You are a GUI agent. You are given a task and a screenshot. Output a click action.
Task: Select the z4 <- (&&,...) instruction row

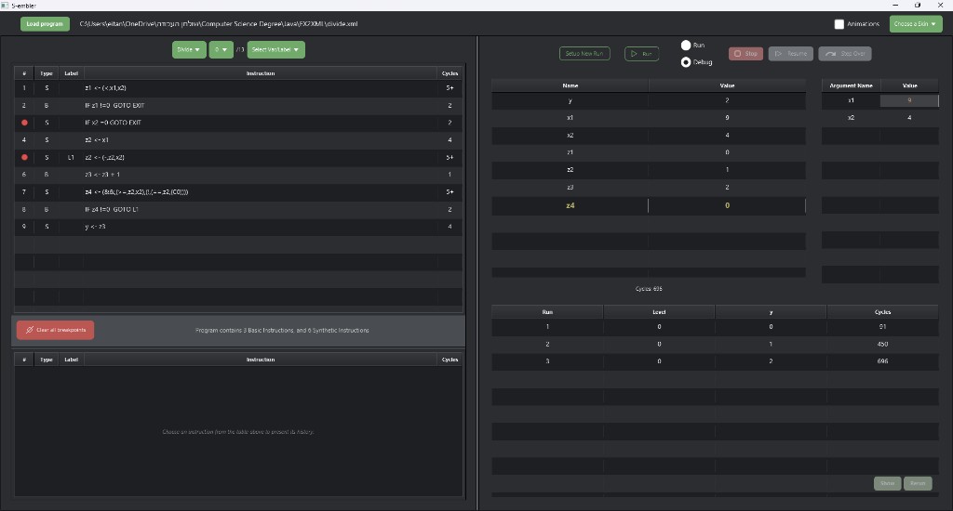[x=238, y=191]
